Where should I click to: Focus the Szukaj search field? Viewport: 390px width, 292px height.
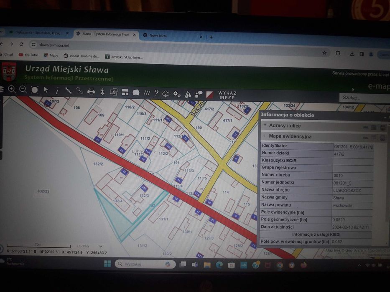point(365,98)
